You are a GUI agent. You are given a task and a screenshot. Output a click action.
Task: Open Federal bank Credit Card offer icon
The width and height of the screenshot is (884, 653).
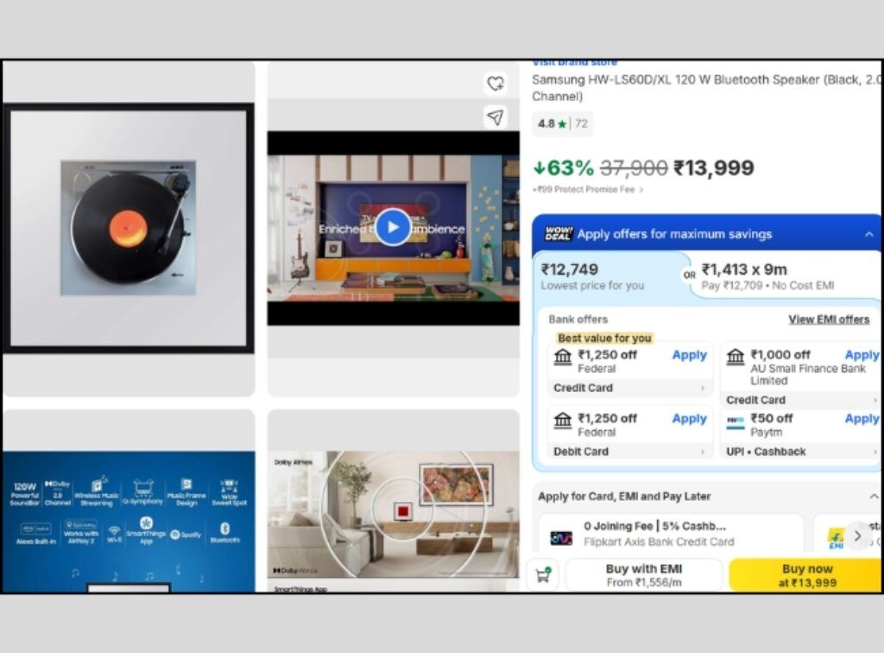563,357
